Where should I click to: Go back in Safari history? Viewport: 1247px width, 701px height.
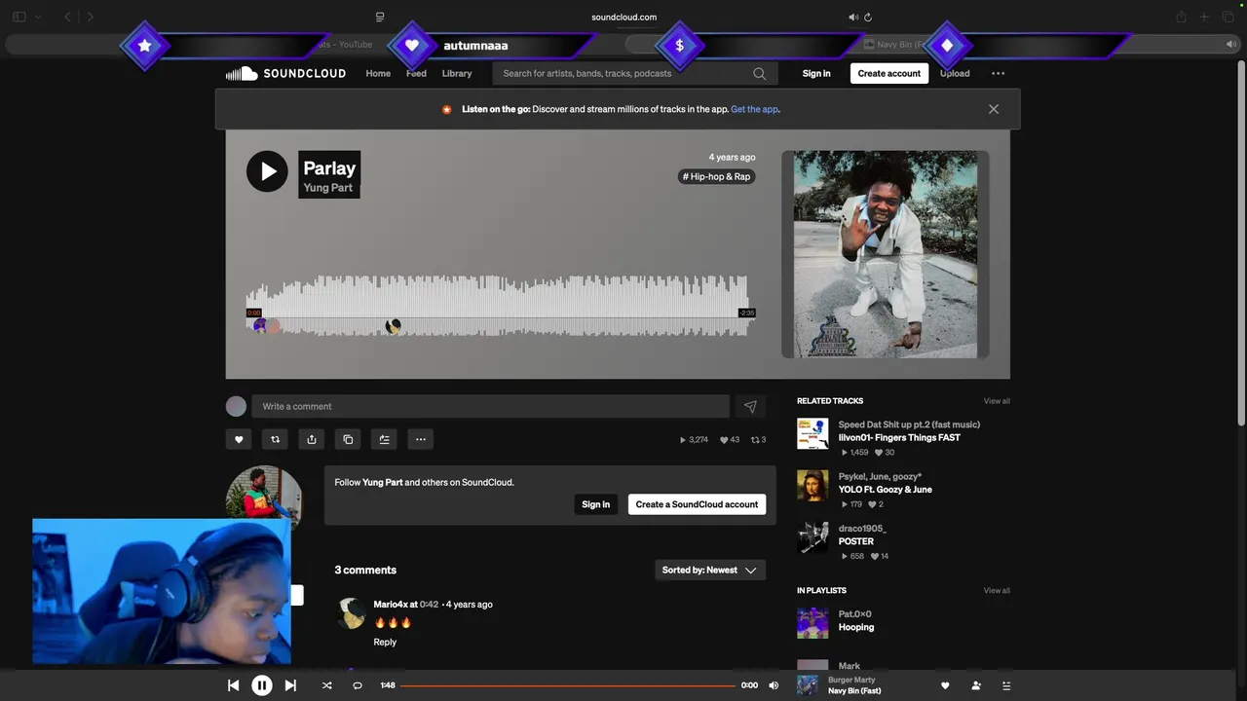tap(67, 17)
